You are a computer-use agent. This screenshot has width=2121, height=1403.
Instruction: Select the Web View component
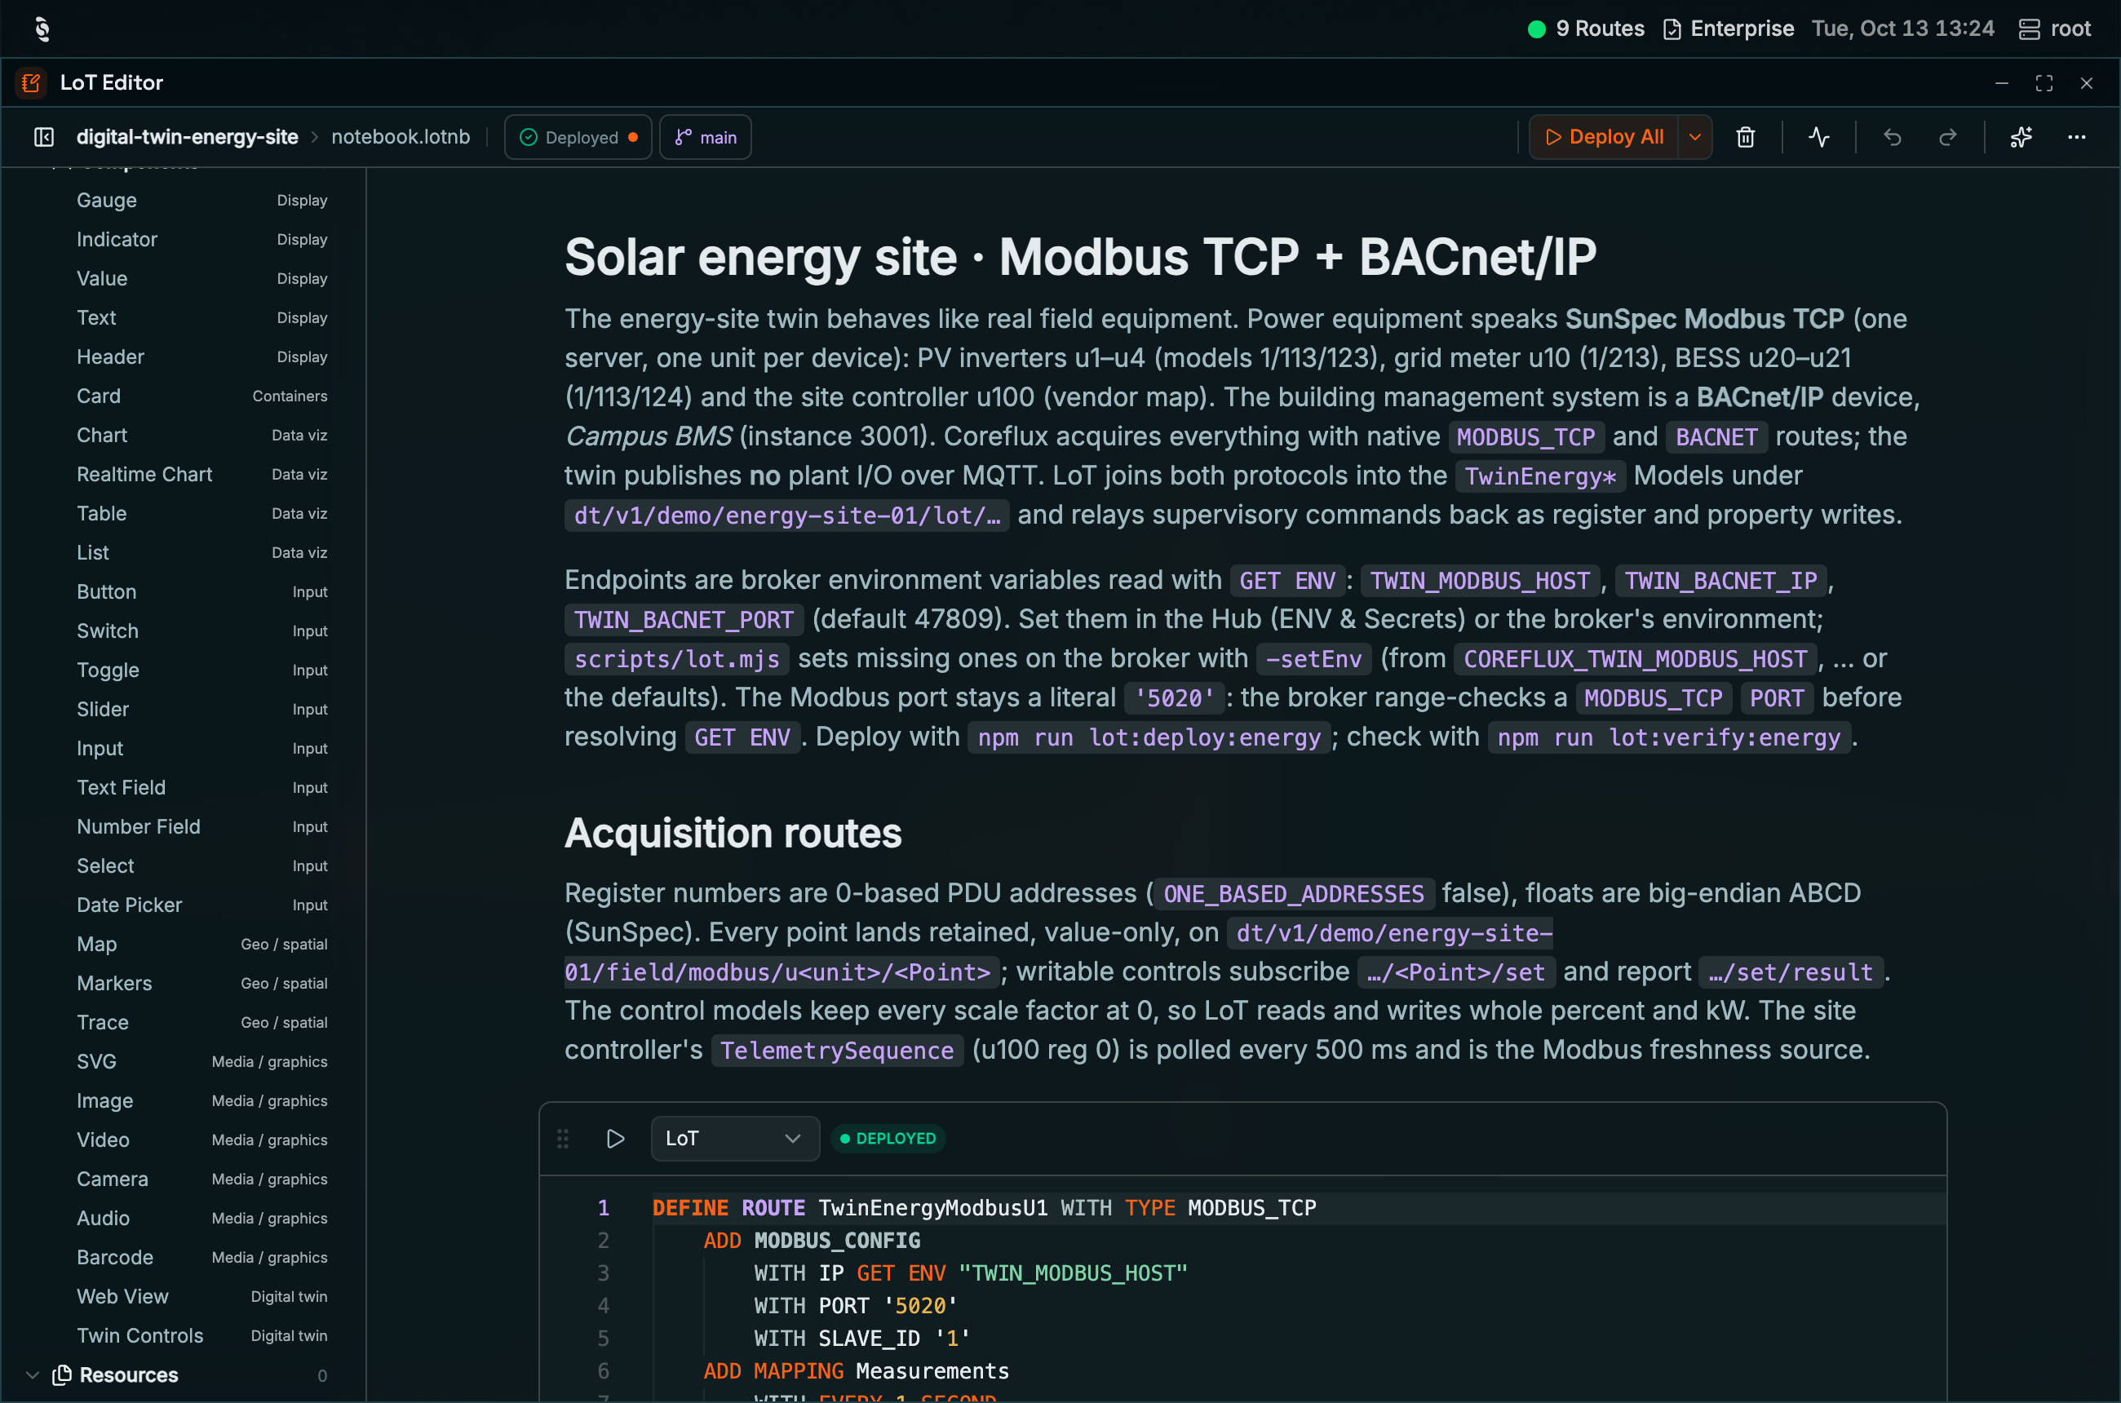point(201,1296)
